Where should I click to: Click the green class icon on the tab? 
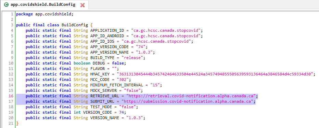point(7,5)
